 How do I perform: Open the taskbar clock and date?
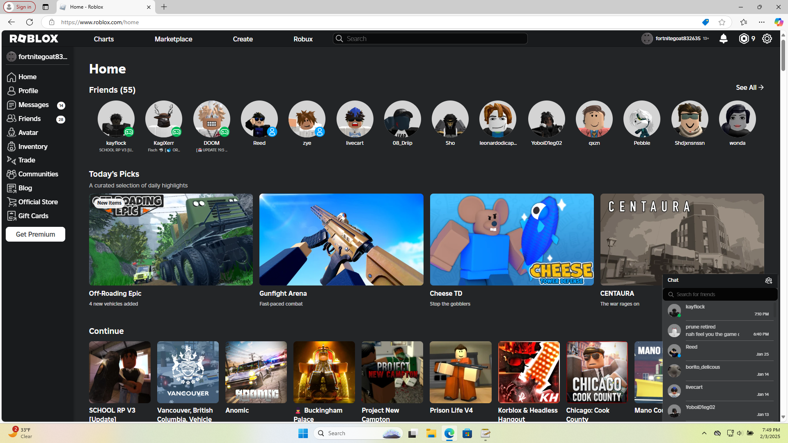pyautogui.click(x=771, y=433)
